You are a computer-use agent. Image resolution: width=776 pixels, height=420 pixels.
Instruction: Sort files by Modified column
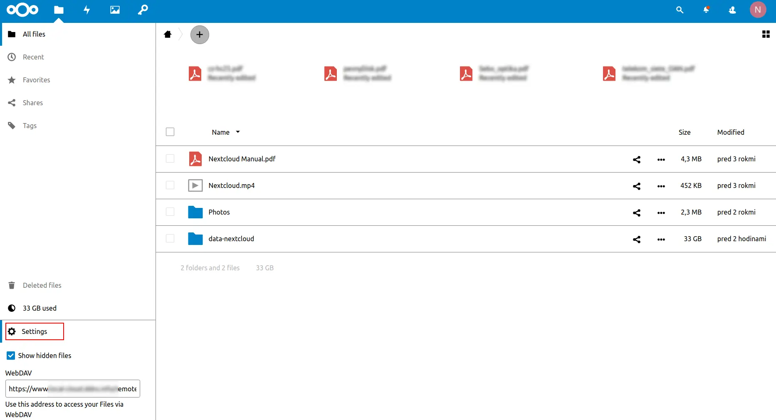coord(731,132)
